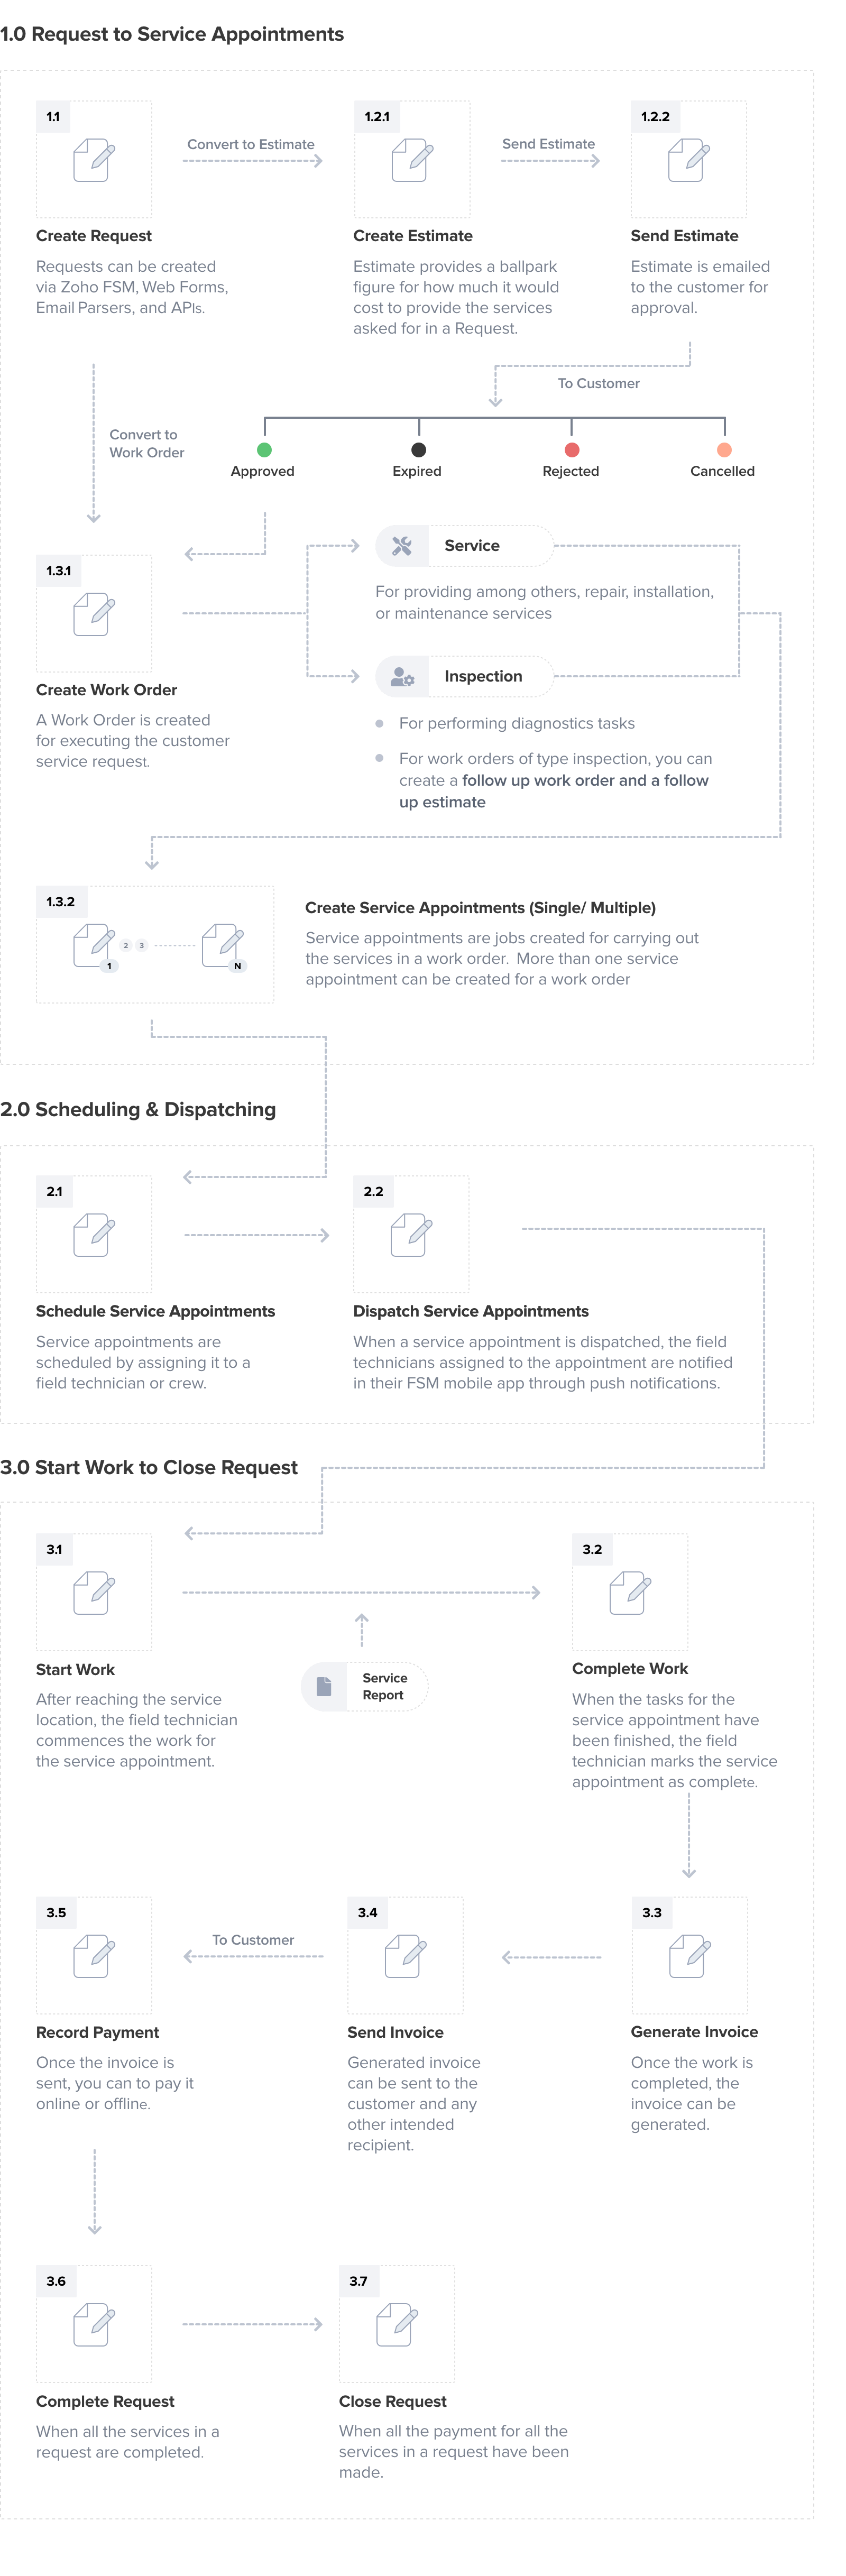
Task: Click the Service pill label
Action: [x=472, y=546]
